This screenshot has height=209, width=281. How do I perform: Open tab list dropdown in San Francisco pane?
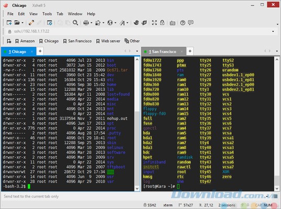click(277, 51)
